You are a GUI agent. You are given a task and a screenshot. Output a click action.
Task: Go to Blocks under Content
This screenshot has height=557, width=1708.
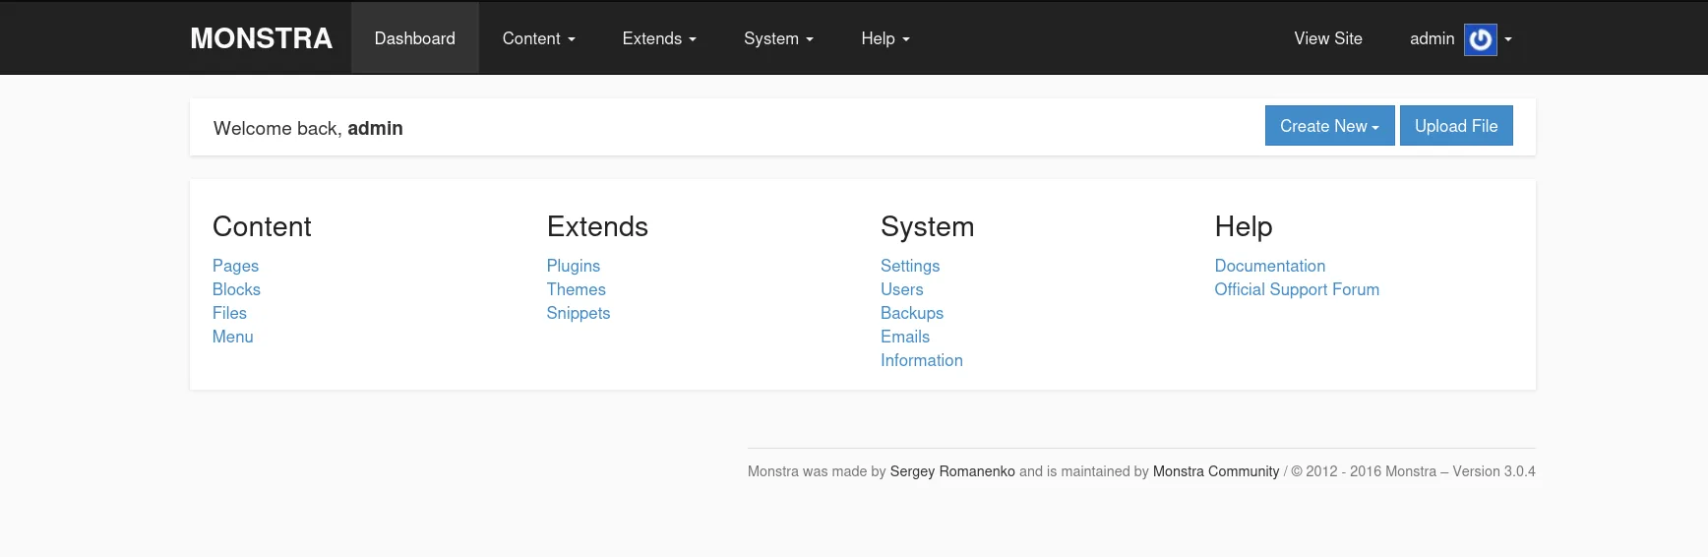tap(236, 289)
